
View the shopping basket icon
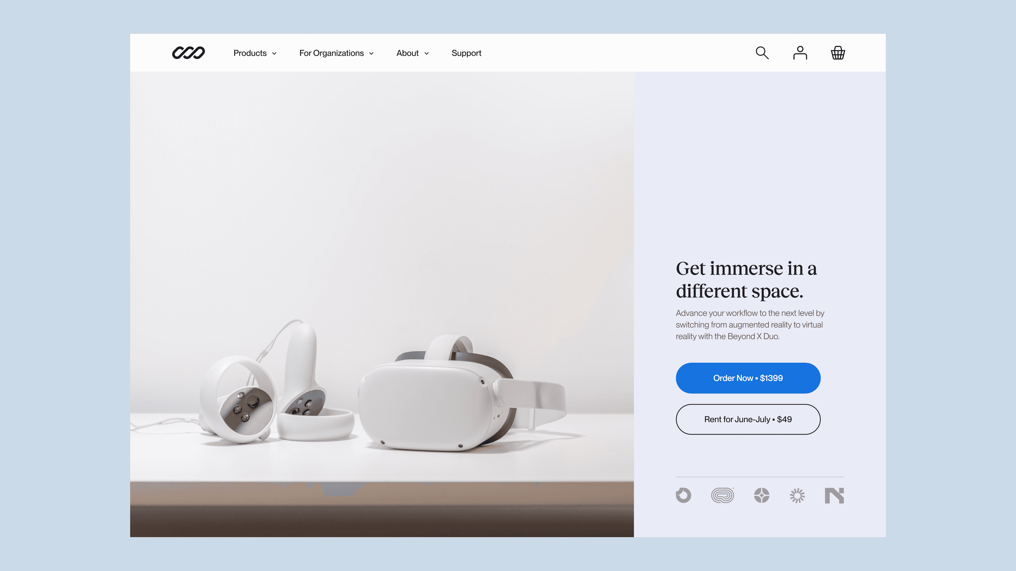click(x=838, y=53)
